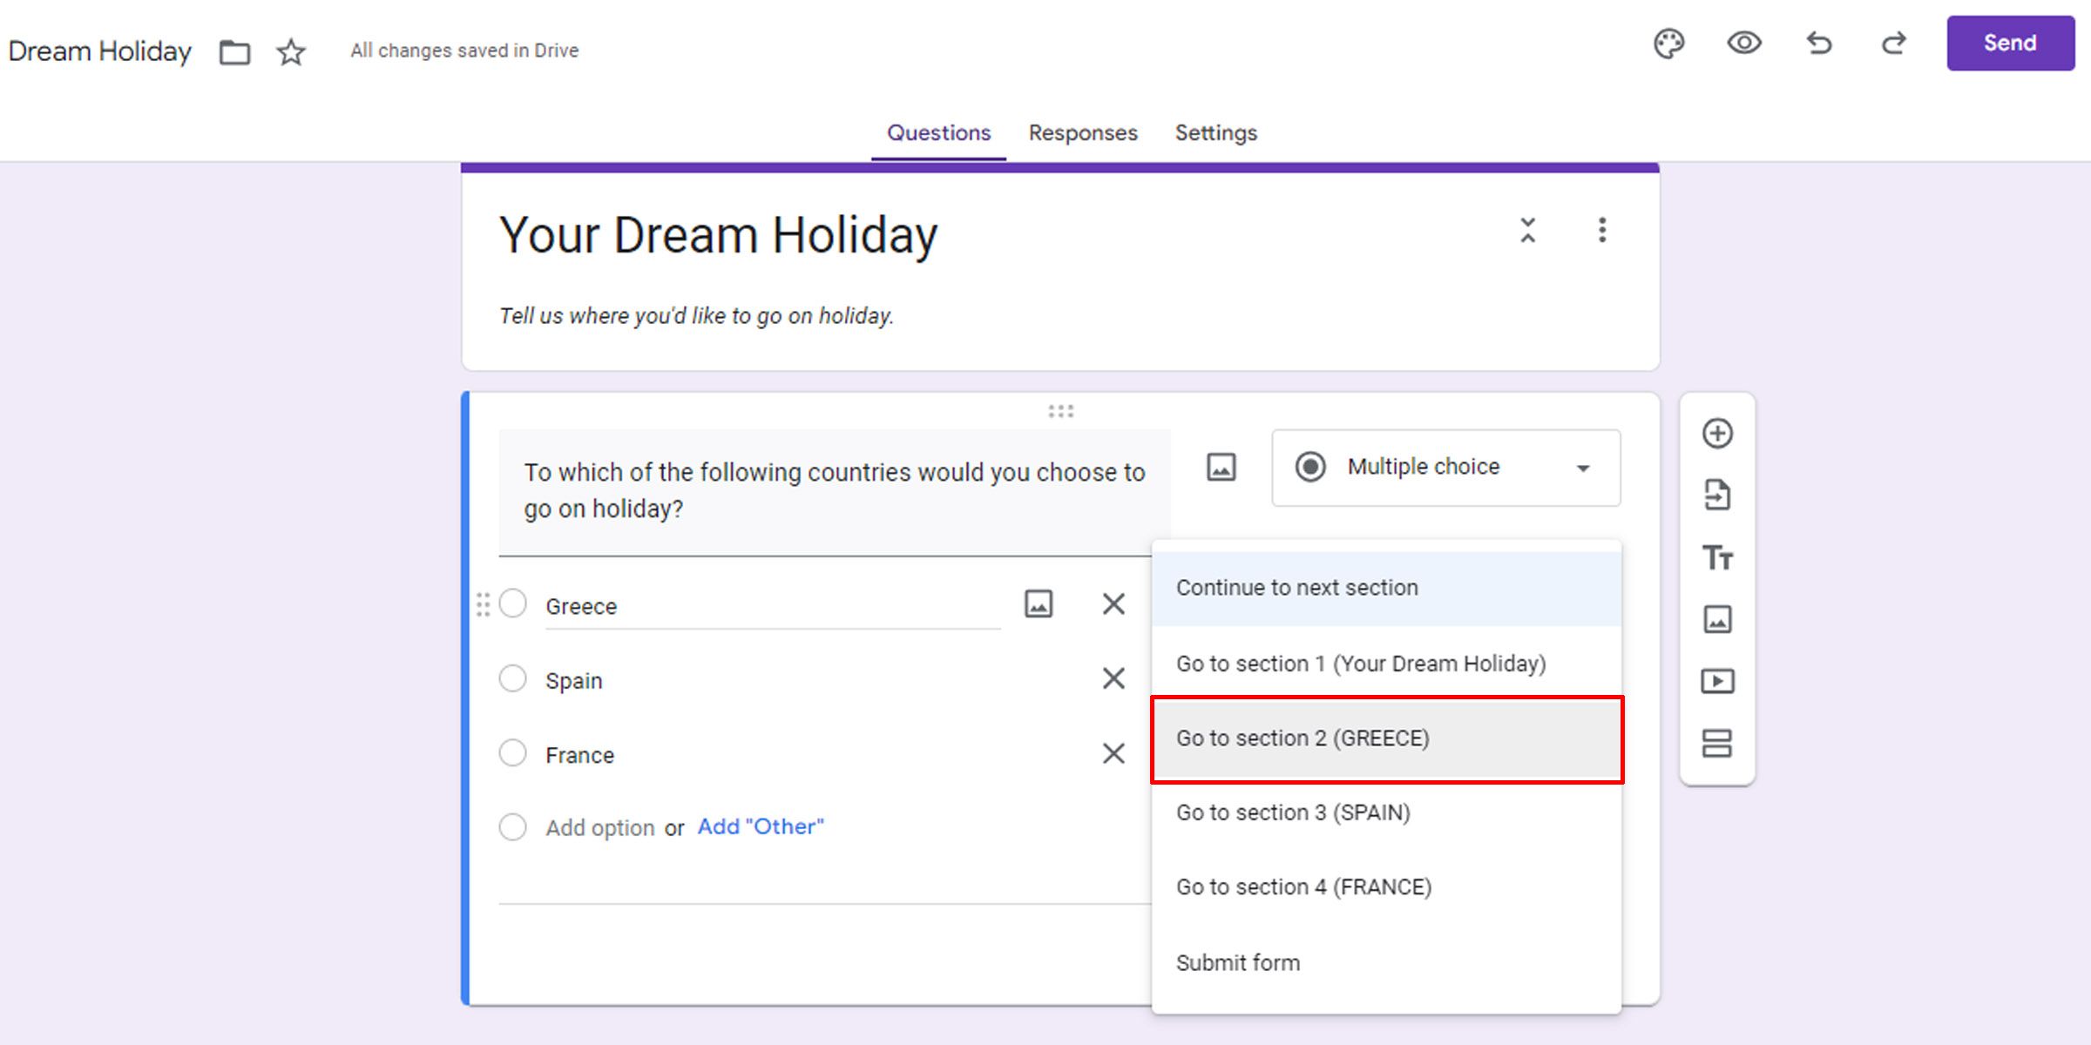This screenshot has width=2091, height=1045.
Task: Select the Greece radio button
Action: [513, 603]
